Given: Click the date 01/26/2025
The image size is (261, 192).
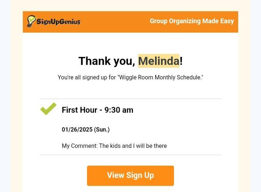Looking at the screenshot, I should pyautogui.click(x=77, y=130).
